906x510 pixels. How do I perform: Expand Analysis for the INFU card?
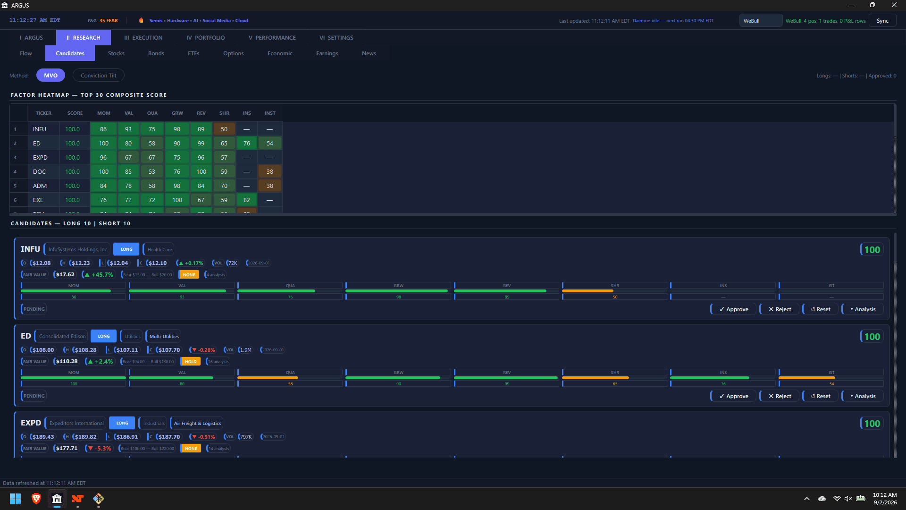[x=863, y=309]
